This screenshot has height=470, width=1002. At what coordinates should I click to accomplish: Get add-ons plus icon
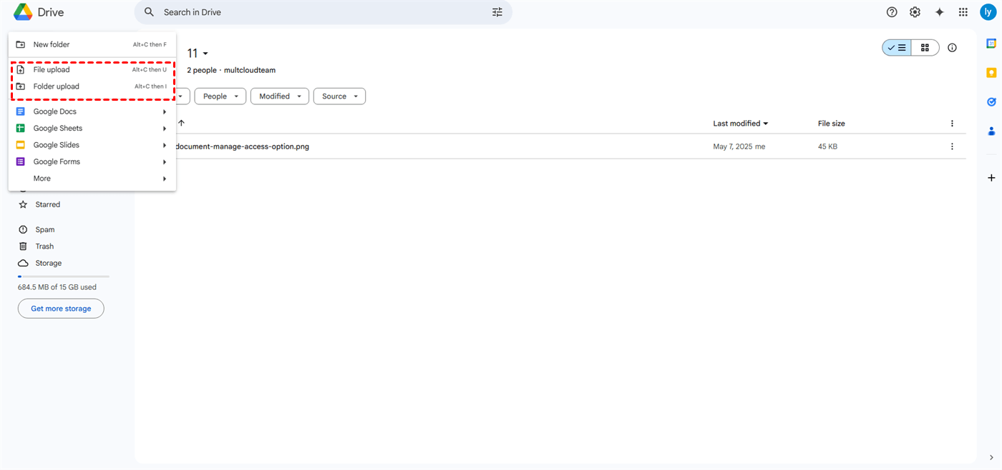click(x=991, y=178)
